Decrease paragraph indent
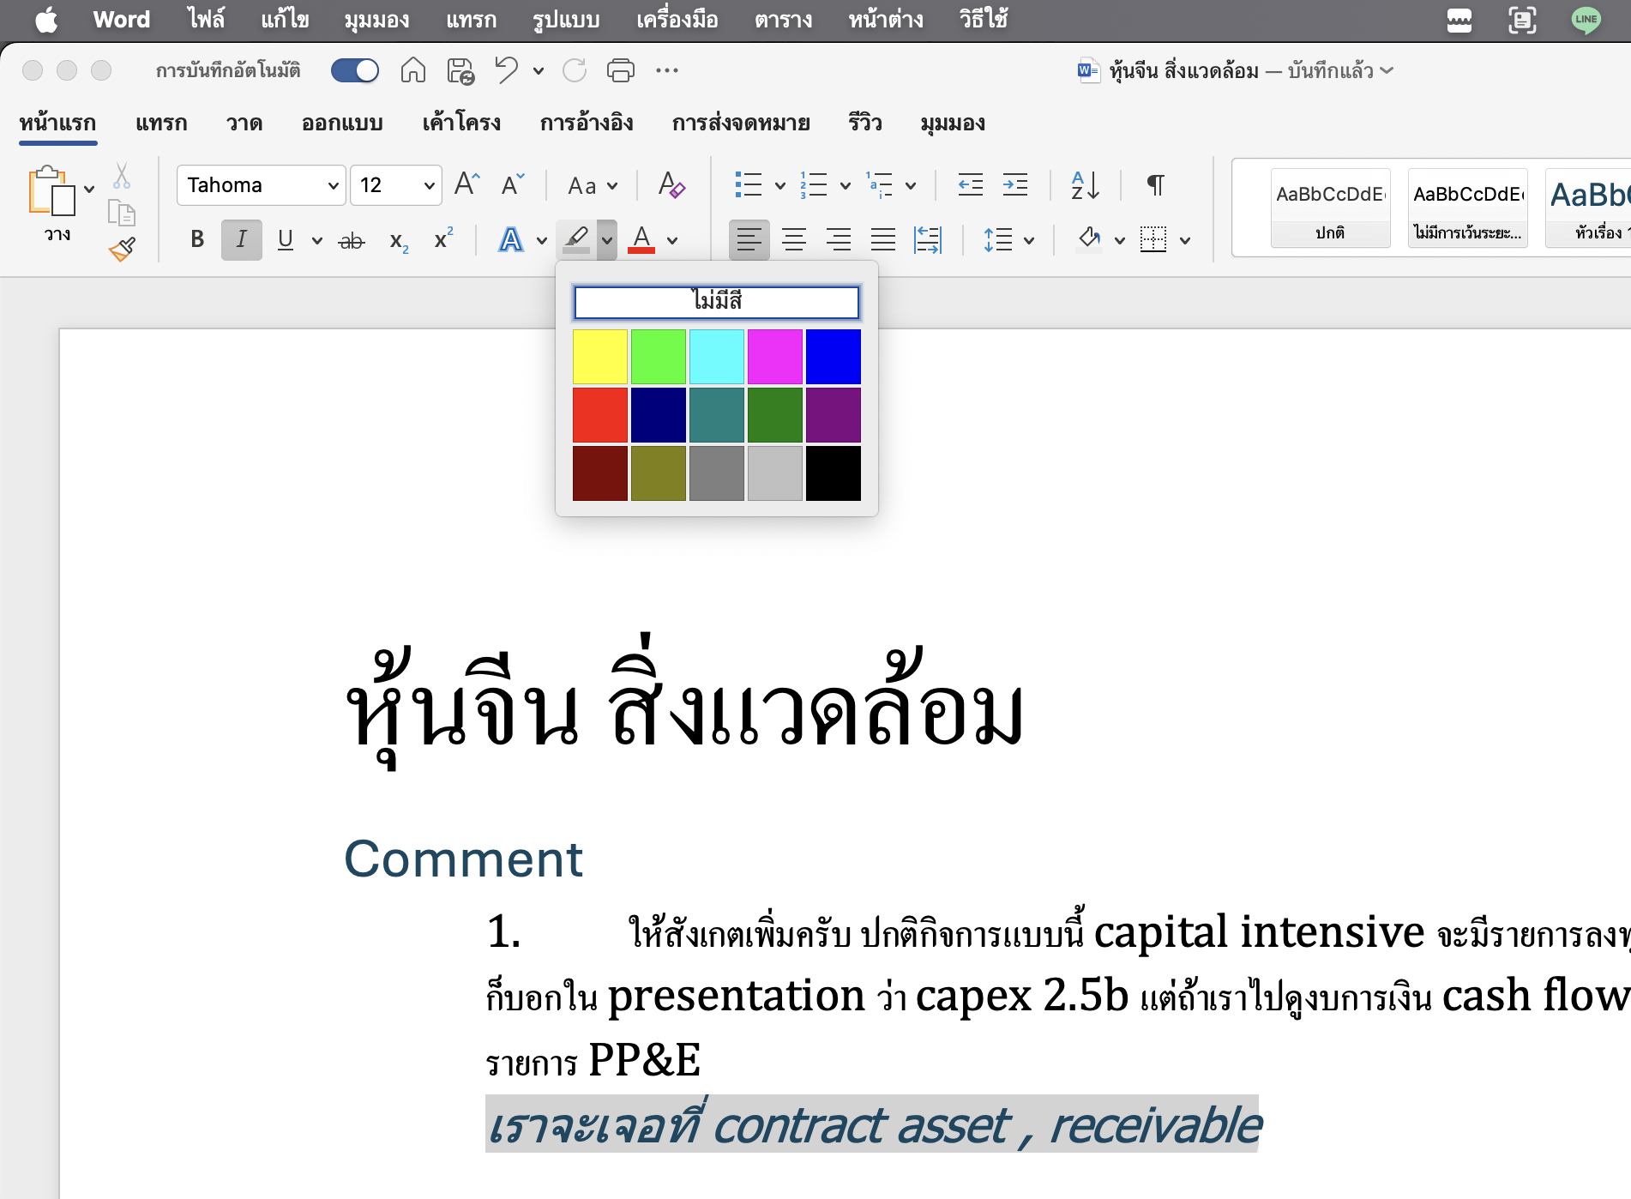The image size is (1631, 1199). (x=971, y=184)
